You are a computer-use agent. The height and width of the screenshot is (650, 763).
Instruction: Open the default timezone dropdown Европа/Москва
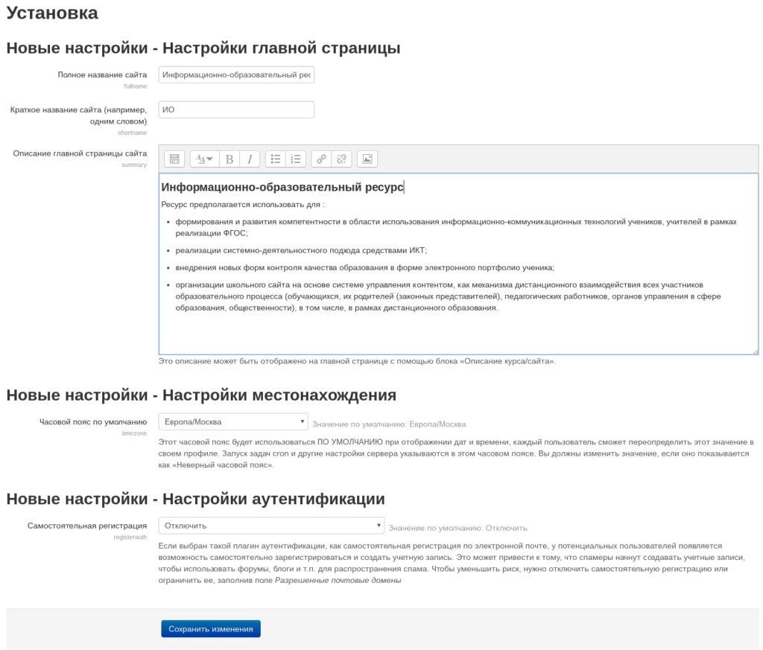pos(233,421)
